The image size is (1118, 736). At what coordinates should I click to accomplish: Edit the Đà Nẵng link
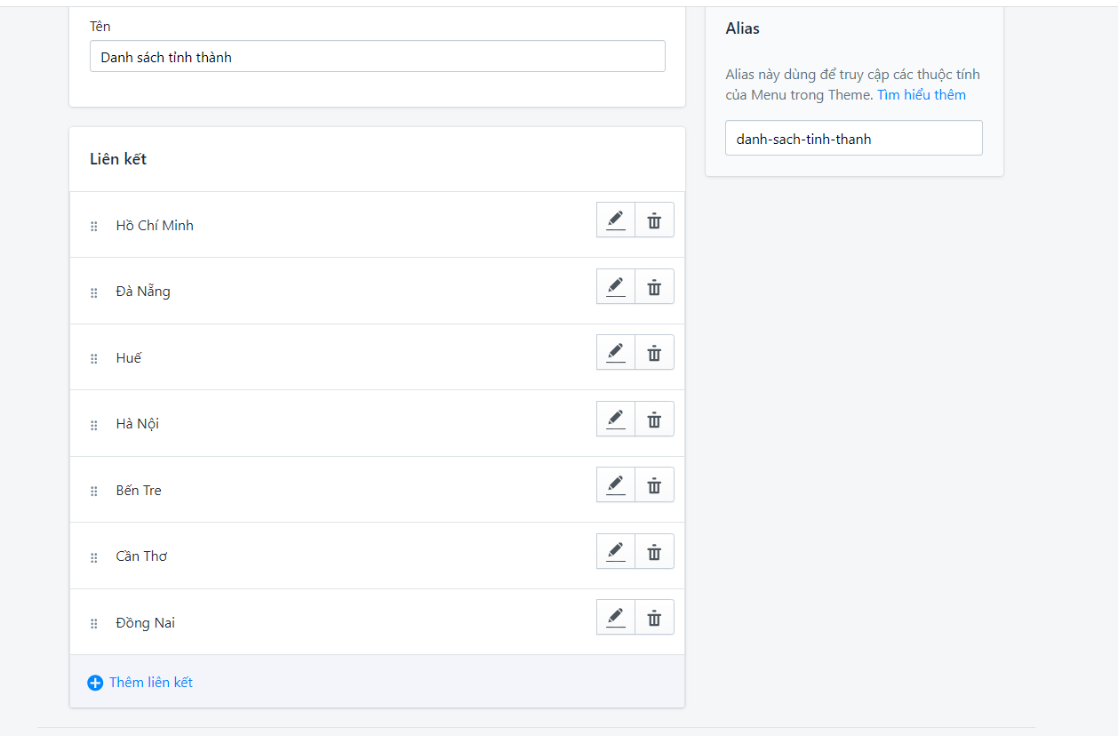click(616, 286)
